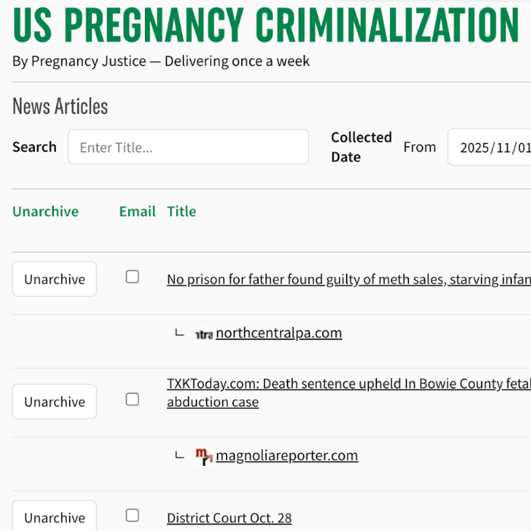Sort by the Email column header
This screenshot has width=531, height=531.
[137, 212]
